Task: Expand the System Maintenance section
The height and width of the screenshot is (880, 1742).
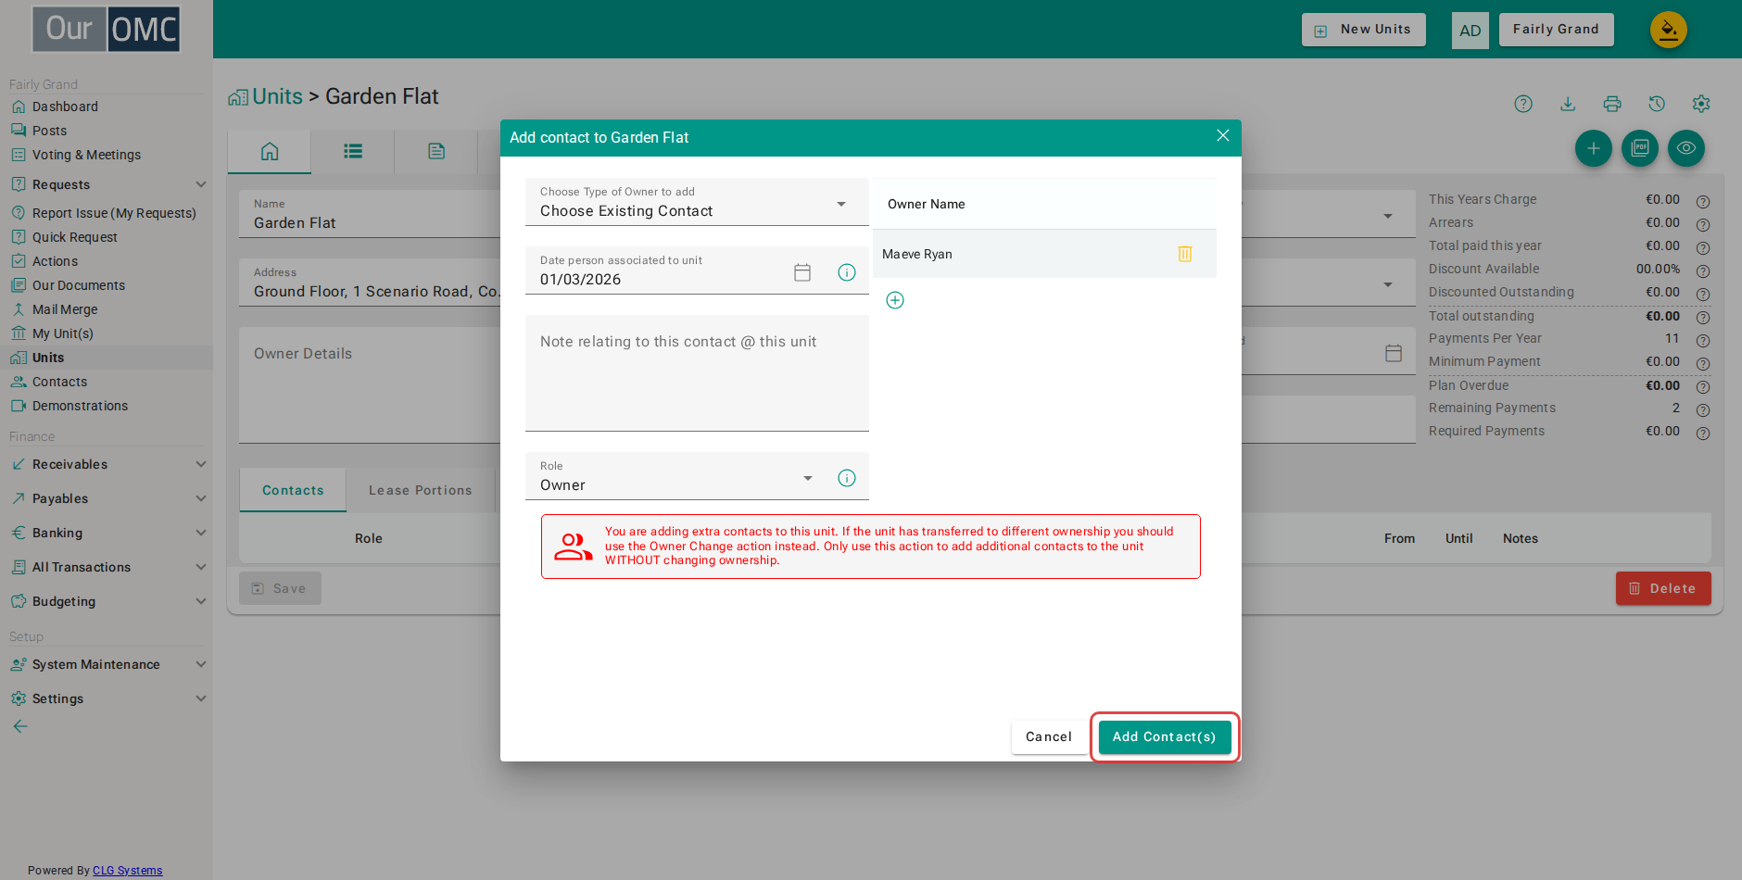Action: click(x=107, y=664)
